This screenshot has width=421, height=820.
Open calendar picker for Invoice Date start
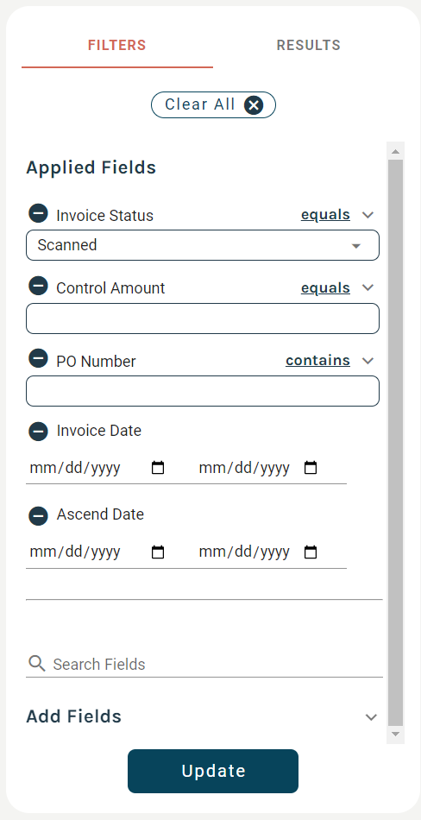(157, 468)
